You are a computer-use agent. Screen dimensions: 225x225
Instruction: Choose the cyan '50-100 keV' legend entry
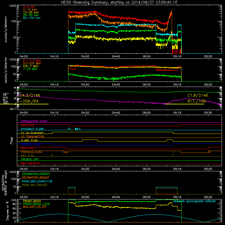point(32,18)
